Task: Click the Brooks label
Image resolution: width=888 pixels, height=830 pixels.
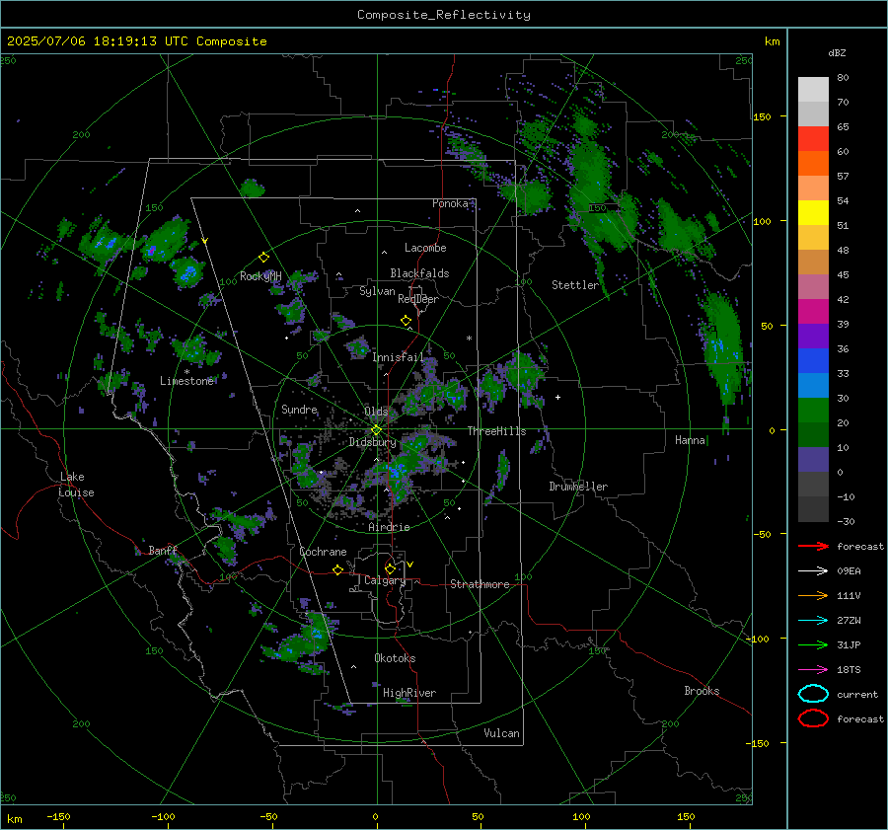Action: 702,691
